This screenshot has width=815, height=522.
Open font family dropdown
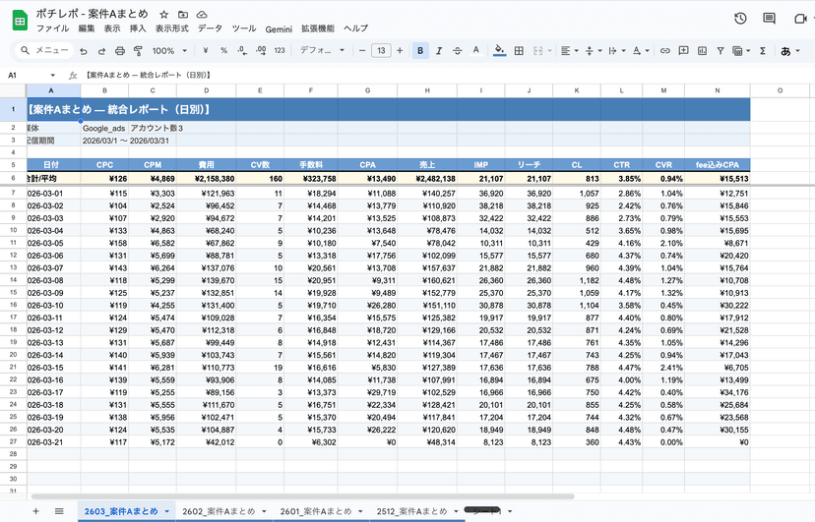[322, 50]
